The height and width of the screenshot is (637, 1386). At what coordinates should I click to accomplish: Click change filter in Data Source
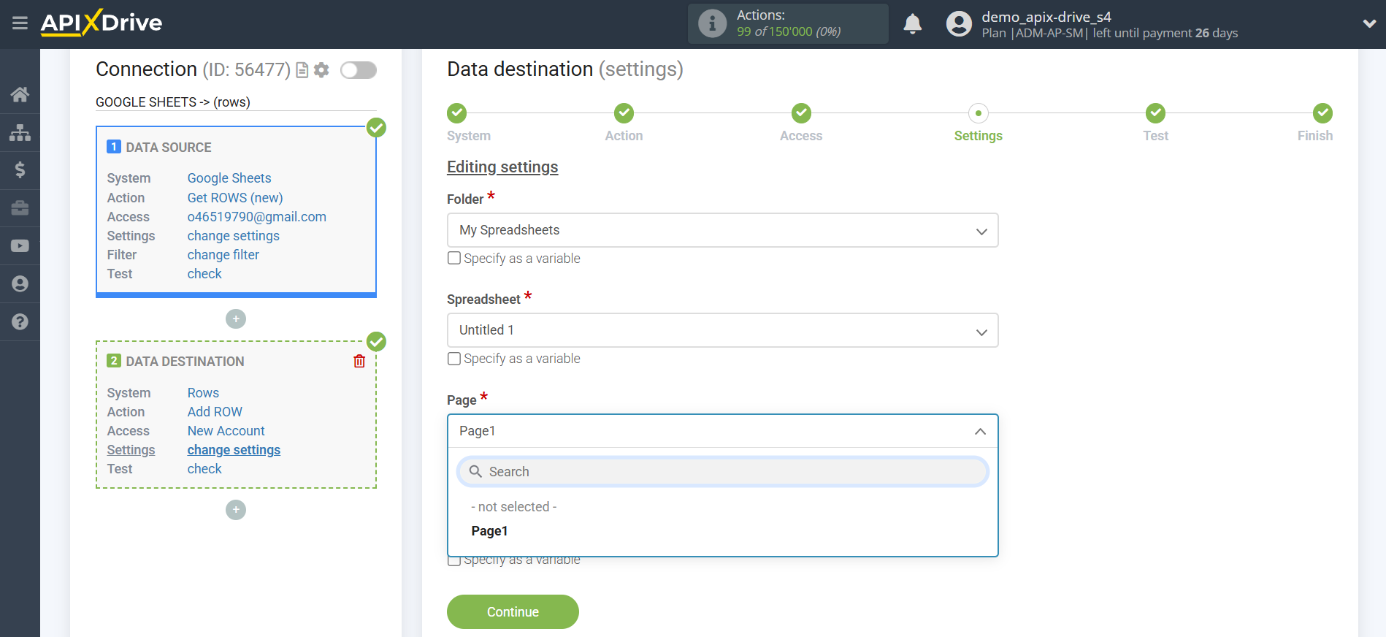pyautogui.click(x=223, y=255)
